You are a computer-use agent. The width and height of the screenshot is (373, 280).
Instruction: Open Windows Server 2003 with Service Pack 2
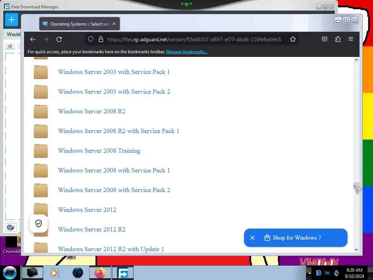pos(114,92)
